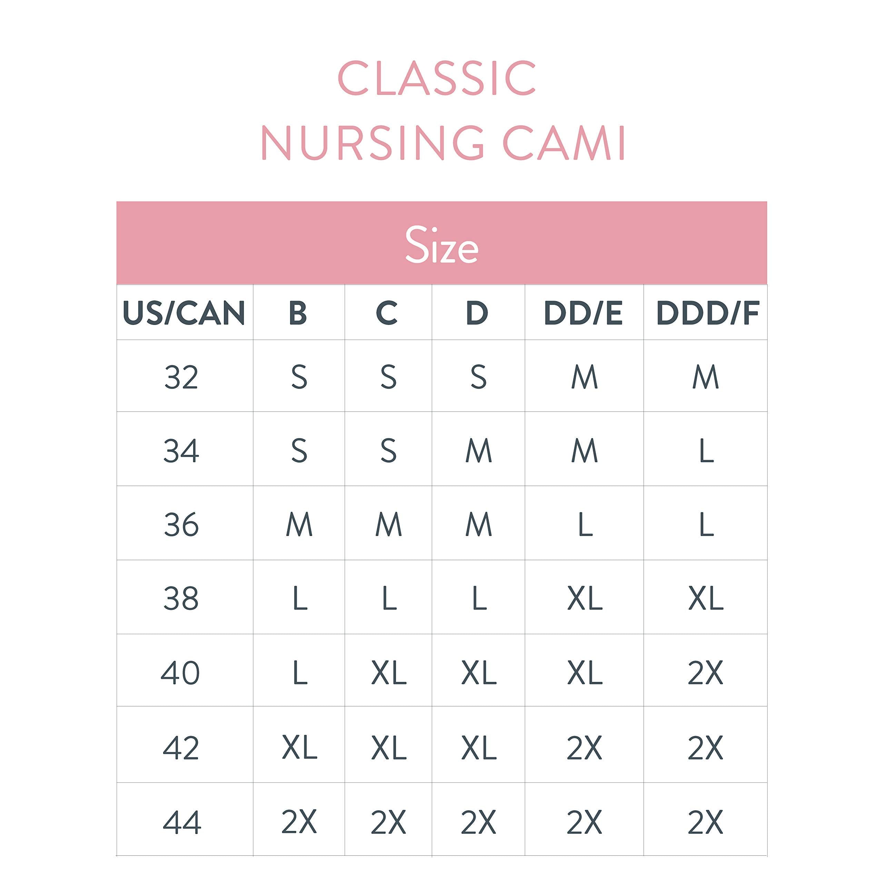Select the DDD/F column header
883x883 pixels.
[x=707, y=314]
